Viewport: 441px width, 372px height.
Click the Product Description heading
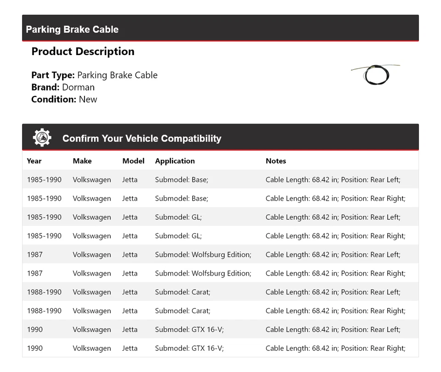point(83,51)
